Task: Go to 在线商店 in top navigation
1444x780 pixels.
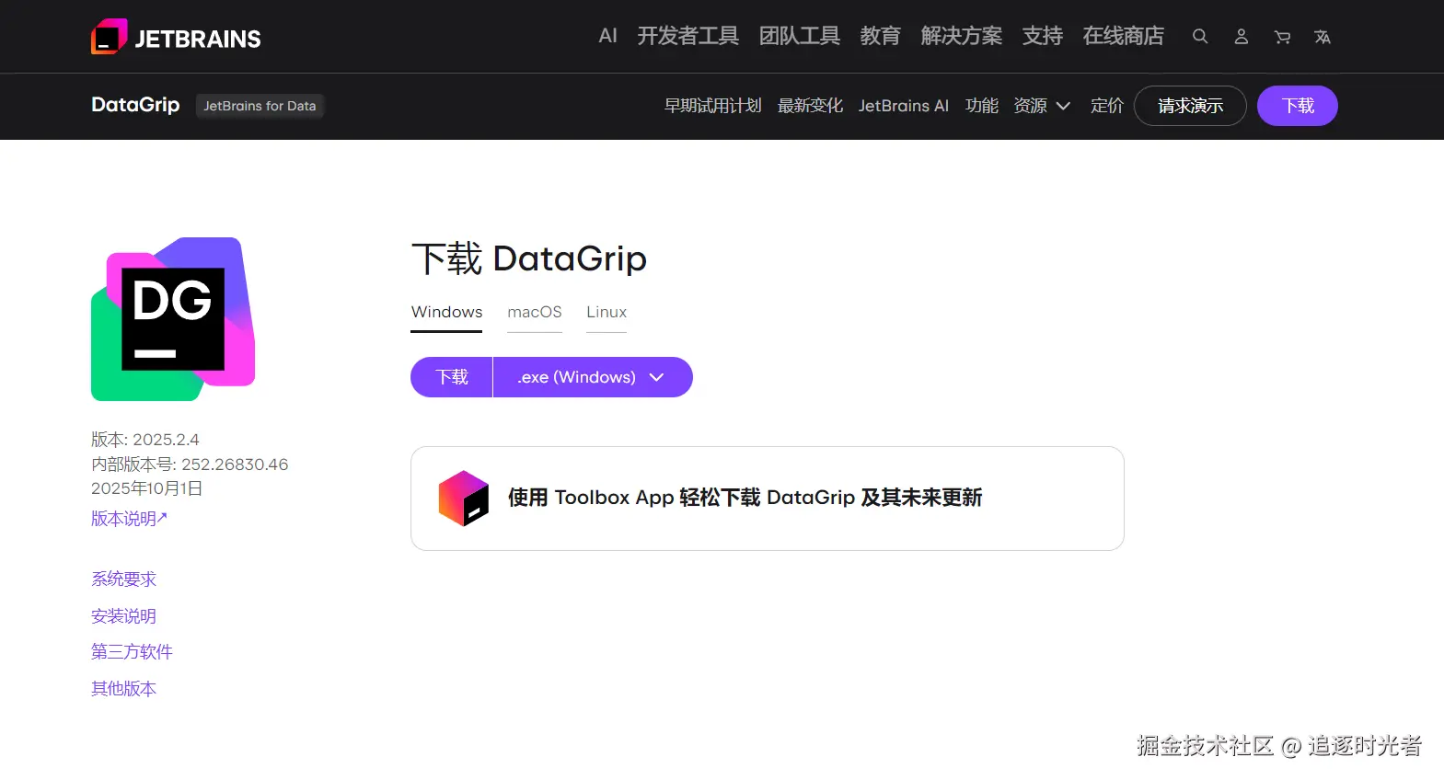Action: click(x=1124, y=36)
